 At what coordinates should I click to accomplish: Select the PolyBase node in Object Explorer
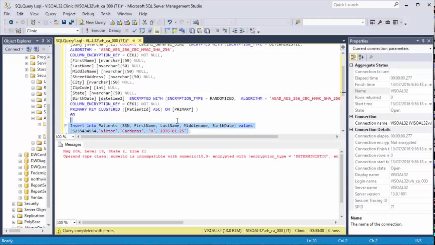[x=32, y=222]
